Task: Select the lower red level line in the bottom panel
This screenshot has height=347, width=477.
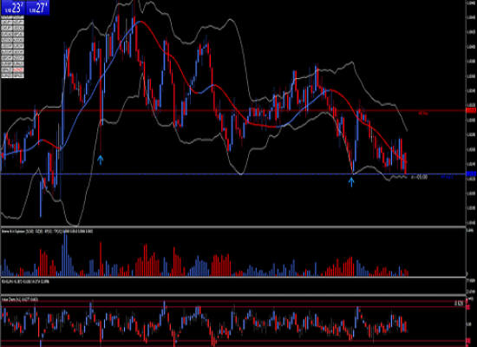Action: tap(232, 341)
